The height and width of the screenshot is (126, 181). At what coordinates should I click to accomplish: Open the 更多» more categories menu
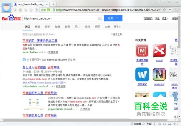click(x=117, y=27)
